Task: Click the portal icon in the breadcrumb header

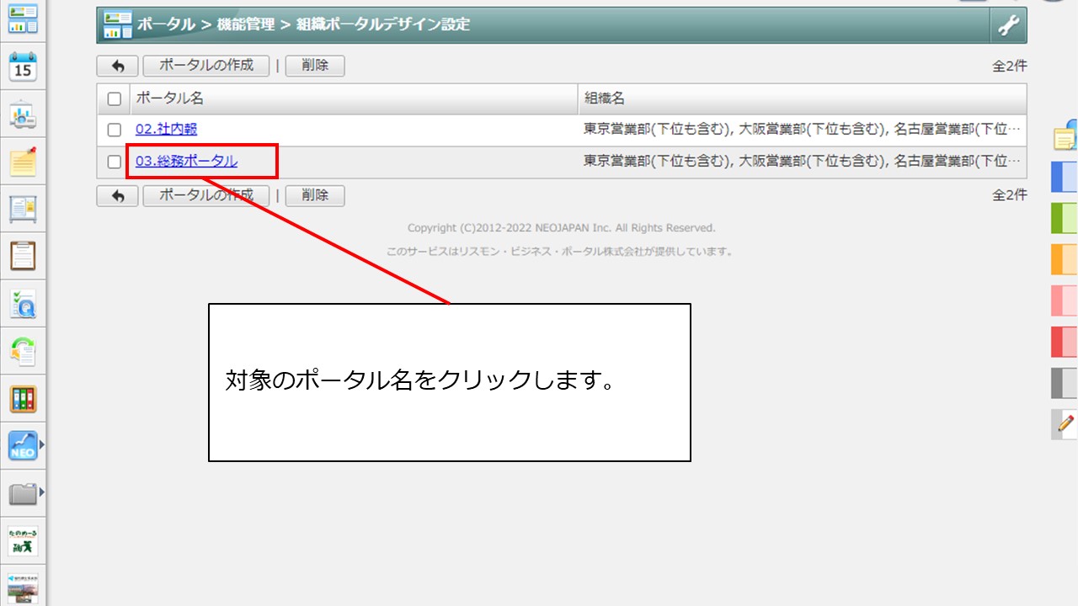Action: tap(117, 25)
